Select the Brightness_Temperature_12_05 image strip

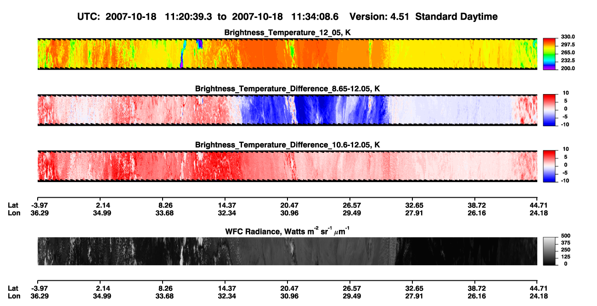[287, 54]
